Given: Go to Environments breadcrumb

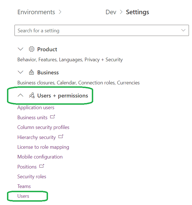Looking at the screenshot, I should click(36, 12).
